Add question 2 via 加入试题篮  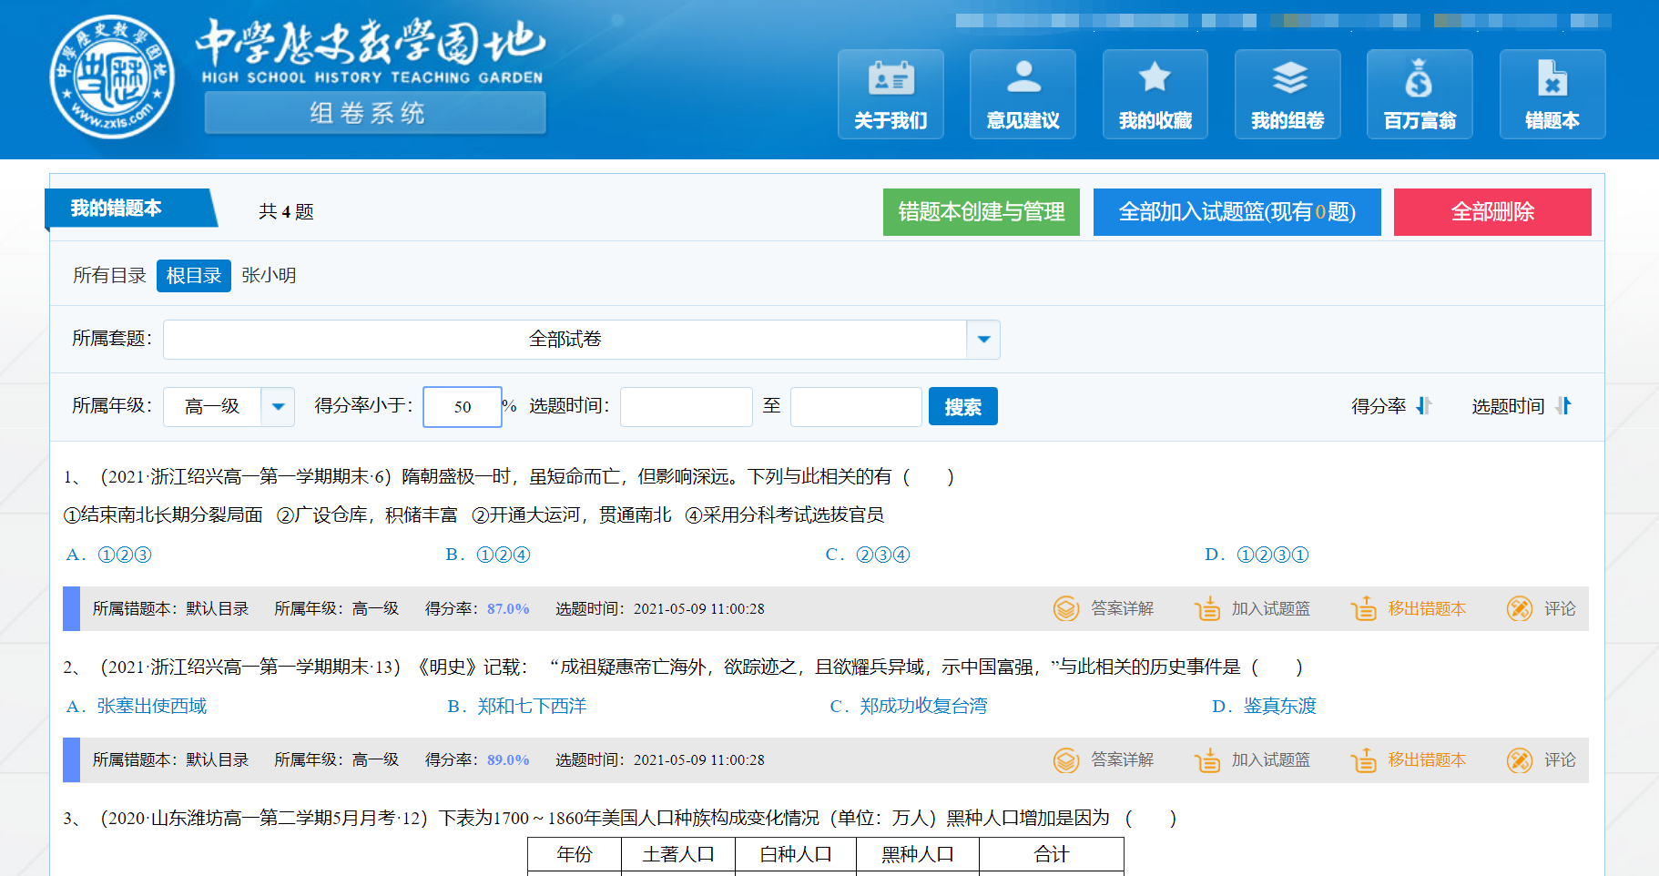point(1253,759)
